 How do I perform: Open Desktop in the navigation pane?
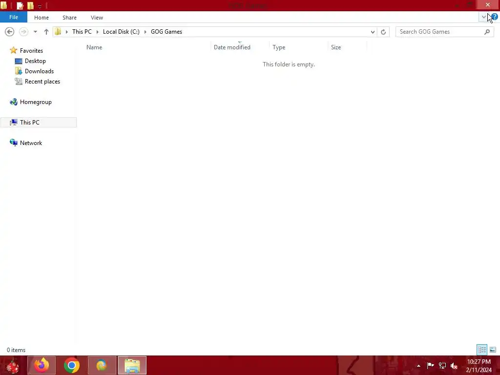click(x=35, y=61)
